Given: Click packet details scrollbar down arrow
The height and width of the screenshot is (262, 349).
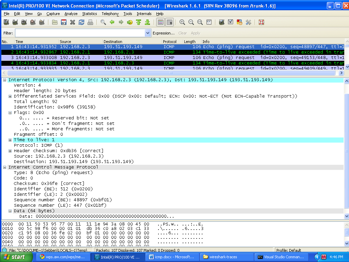Looking at the screenshot, I should (347, 216).
